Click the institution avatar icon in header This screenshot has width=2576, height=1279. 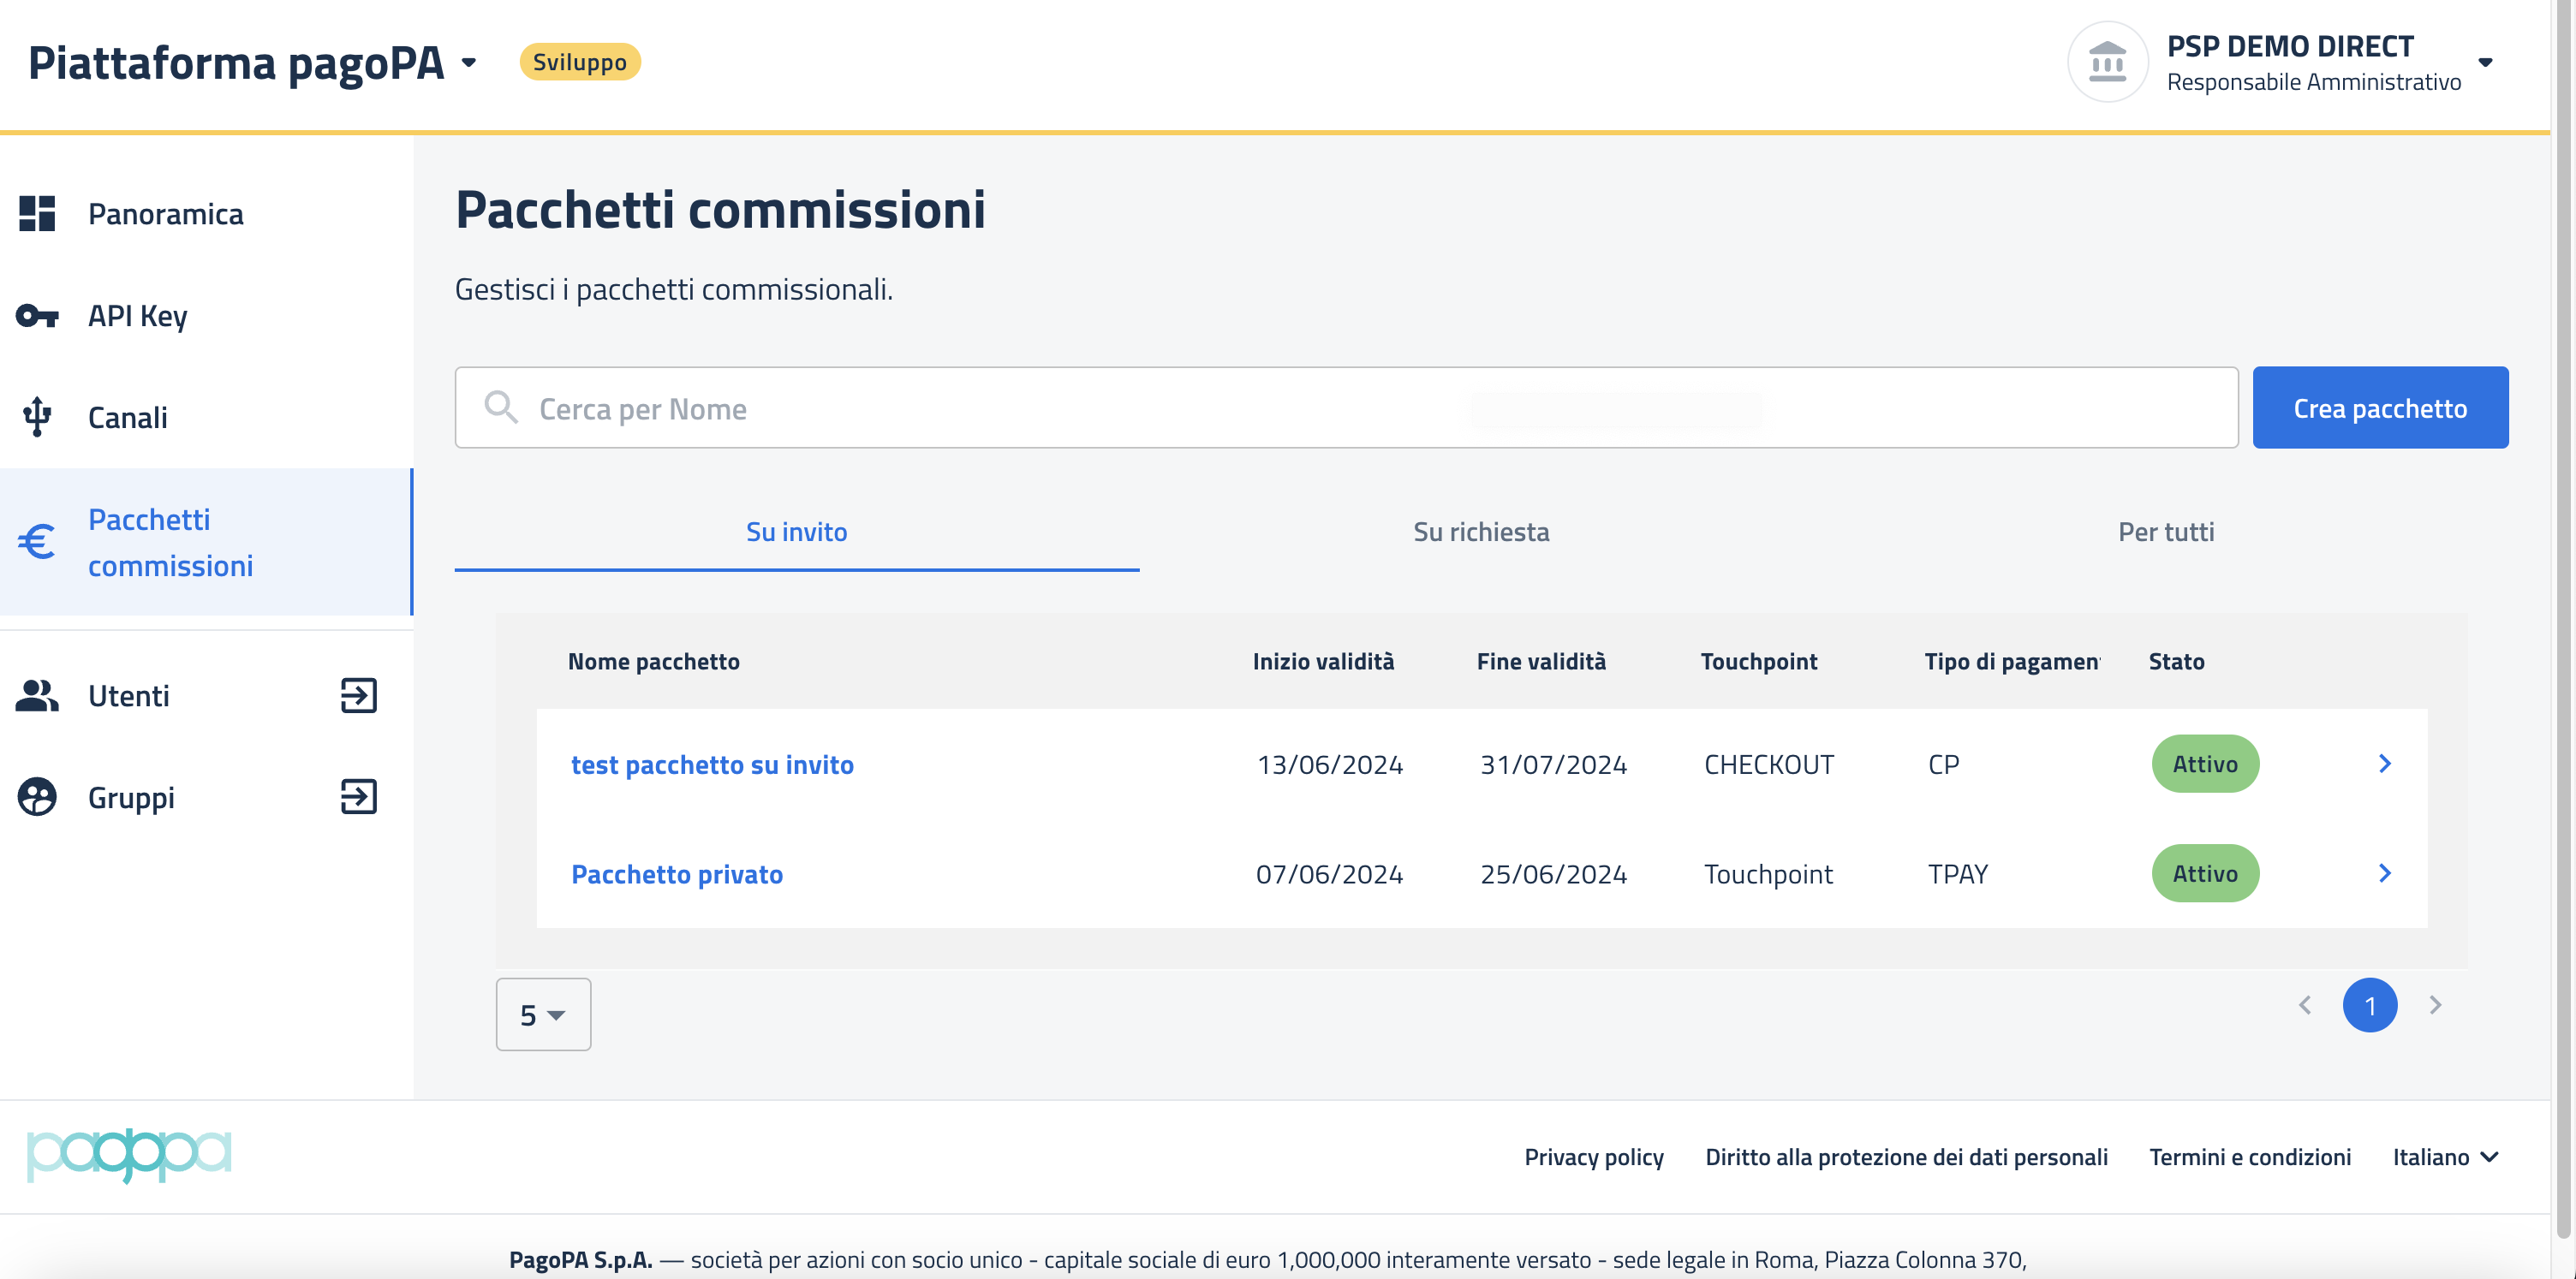(x=2107, y=62)
